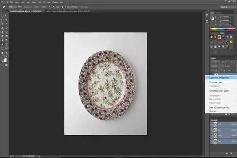Choose Convert to Smart Object
The image size is (237, 158).
(221, 91)
